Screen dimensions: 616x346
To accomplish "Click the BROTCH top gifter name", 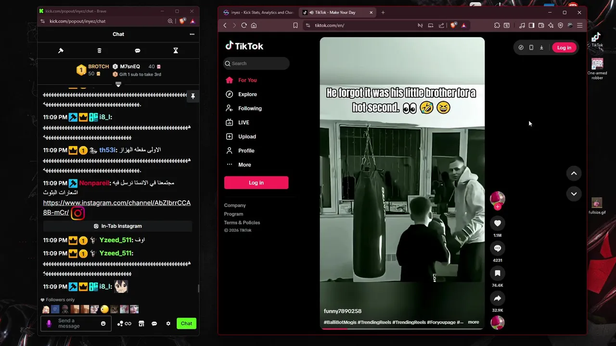I will click(x=98, y=66).
